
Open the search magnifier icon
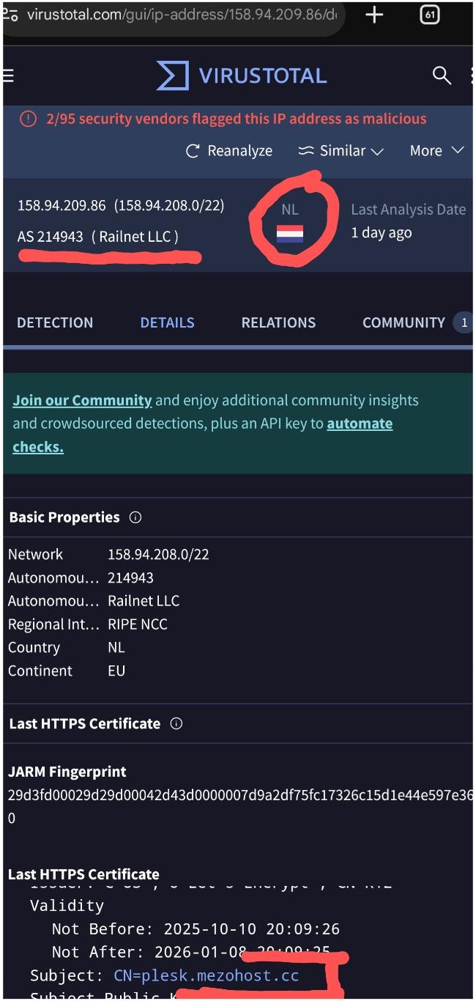pos(442,75)
